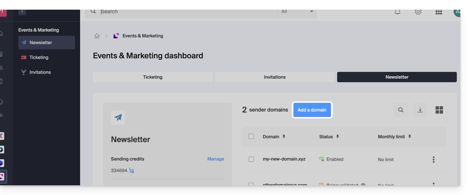Click the Add a domain button
Image resolution: width=470 pixels, height=195 pixels.
[x=312, y=110]
